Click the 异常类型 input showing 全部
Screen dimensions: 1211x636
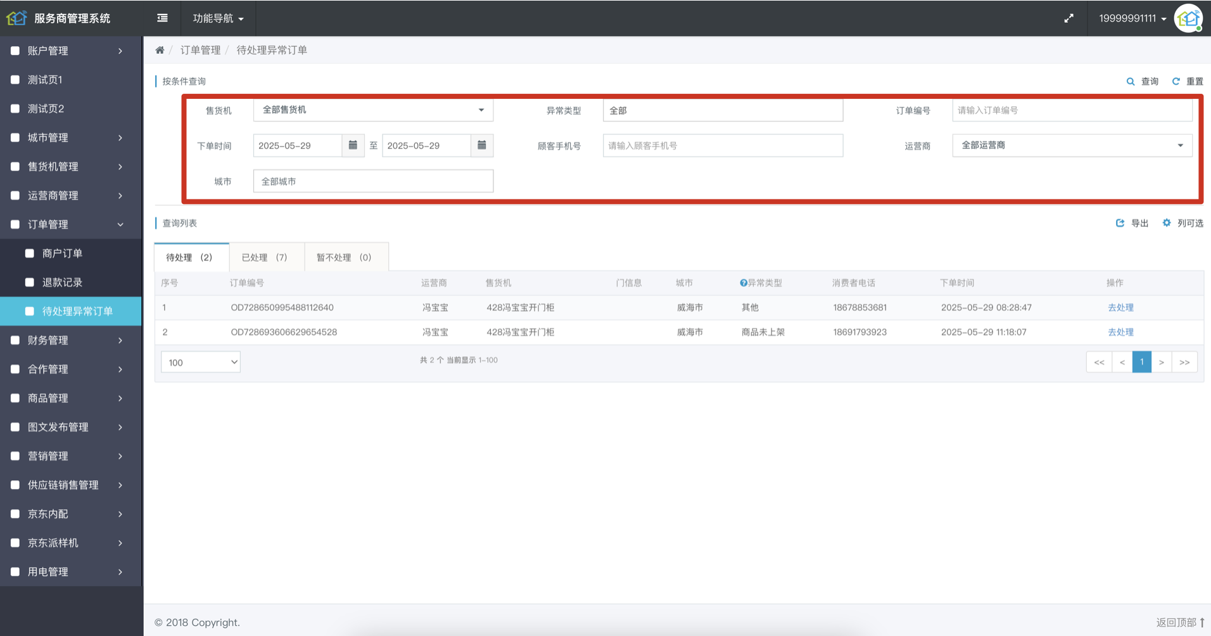tap(723, 110)
